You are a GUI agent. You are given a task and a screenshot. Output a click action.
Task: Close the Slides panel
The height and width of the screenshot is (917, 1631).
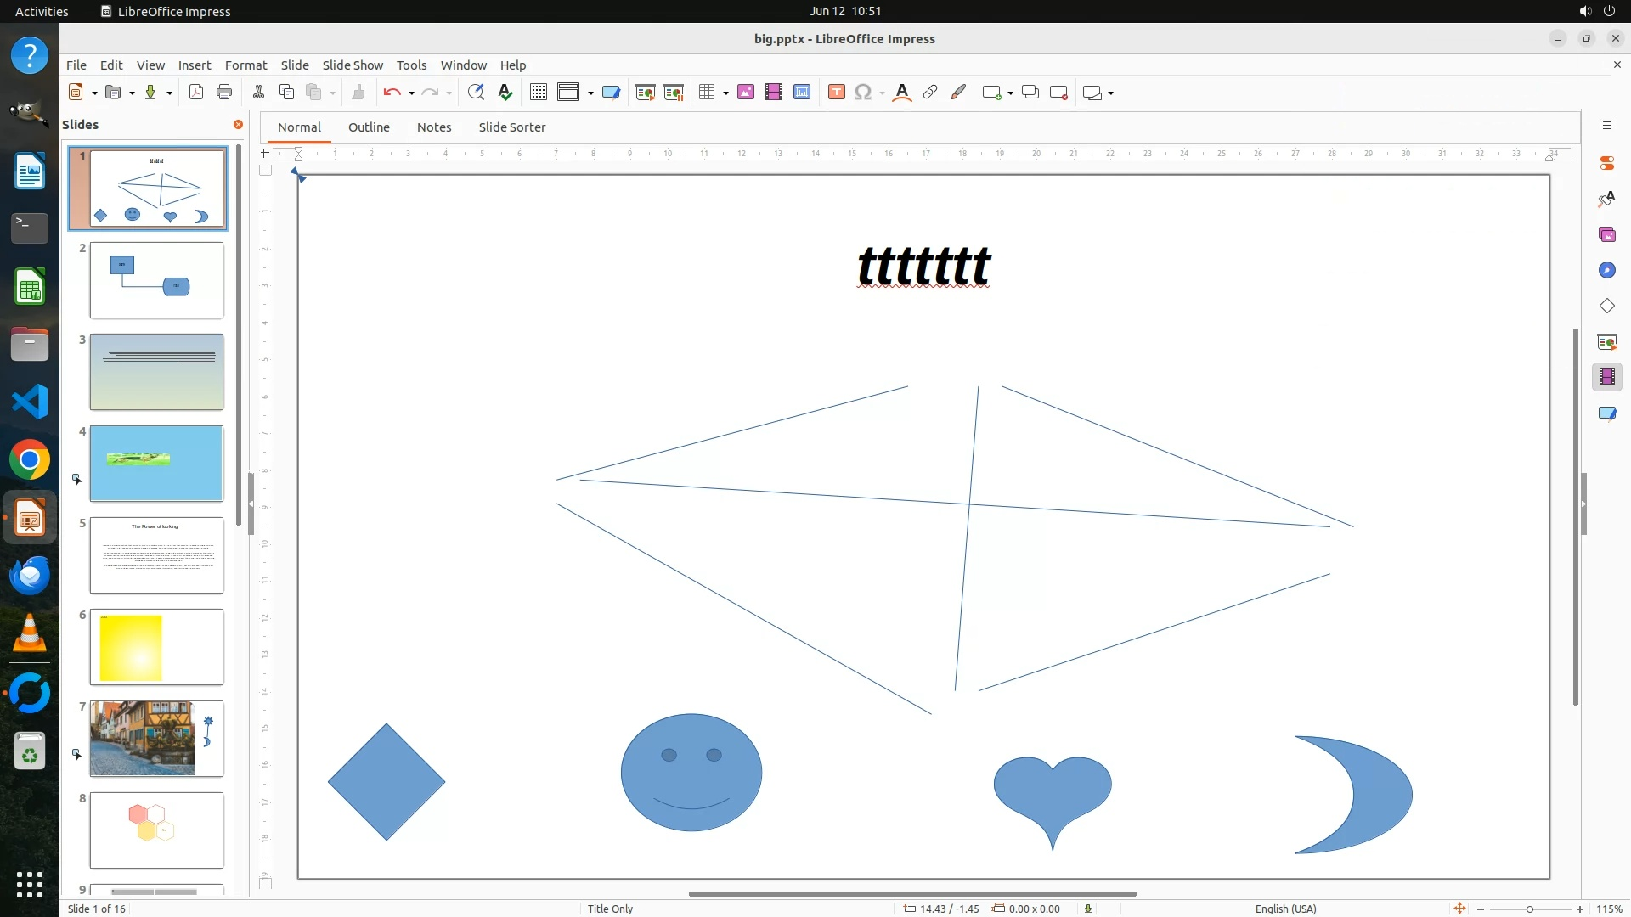pos(238,125)
